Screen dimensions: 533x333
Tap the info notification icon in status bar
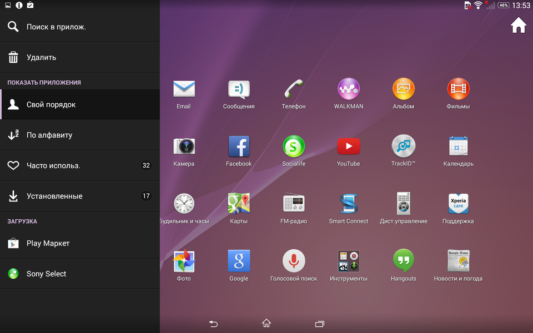(x=19, y=5)
